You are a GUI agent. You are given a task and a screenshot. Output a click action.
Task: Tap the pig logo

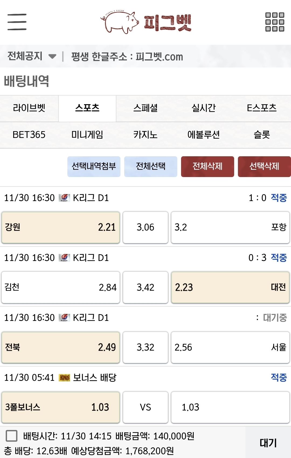(120, 22)
